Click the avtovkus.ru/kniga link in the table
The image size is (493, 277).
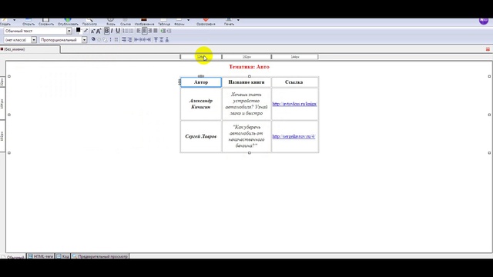point(294,104)
